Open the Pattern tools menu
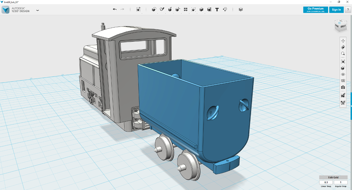The image size is (352, 190). pyautogui.click(x=186, y=9)
